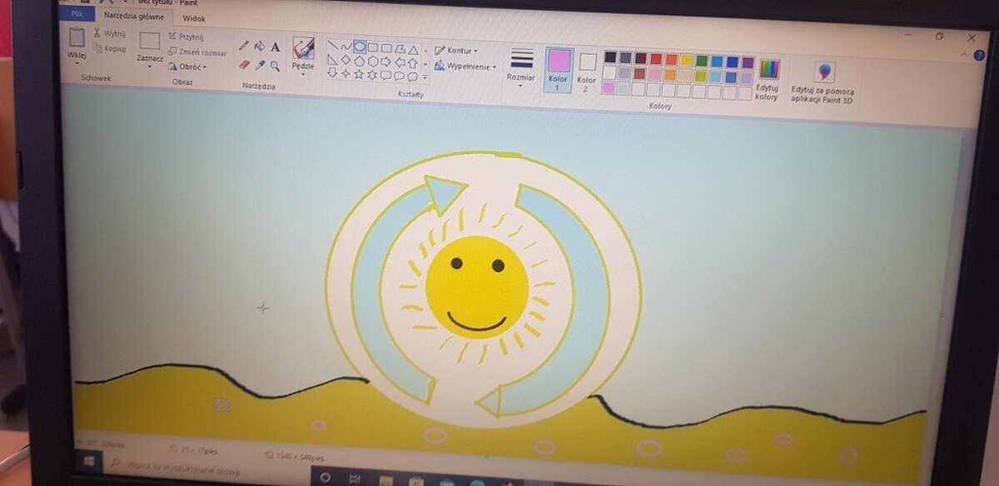
Task: Pick the red swatch in the palette
Action: (656, 58)
